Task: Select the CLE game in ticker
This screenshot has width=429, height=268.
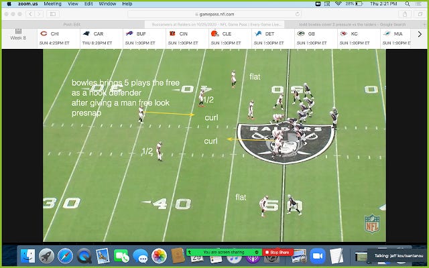Action: [230, 39]
